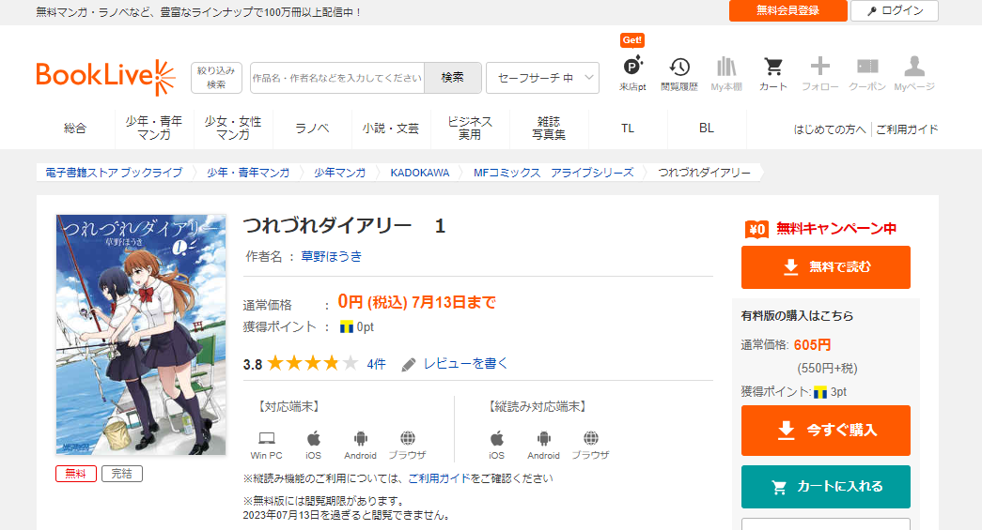
Task: Click the 無料で読む button
Action: (825, 267)
